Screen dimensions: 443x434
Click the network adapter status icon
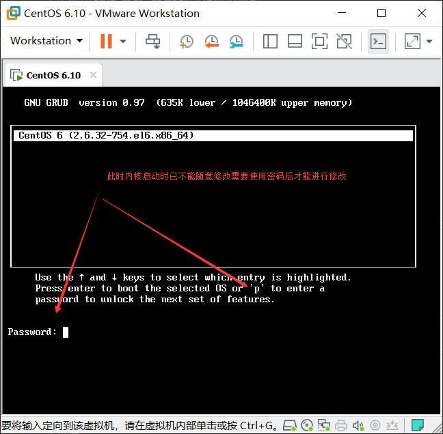coord(324,425)
